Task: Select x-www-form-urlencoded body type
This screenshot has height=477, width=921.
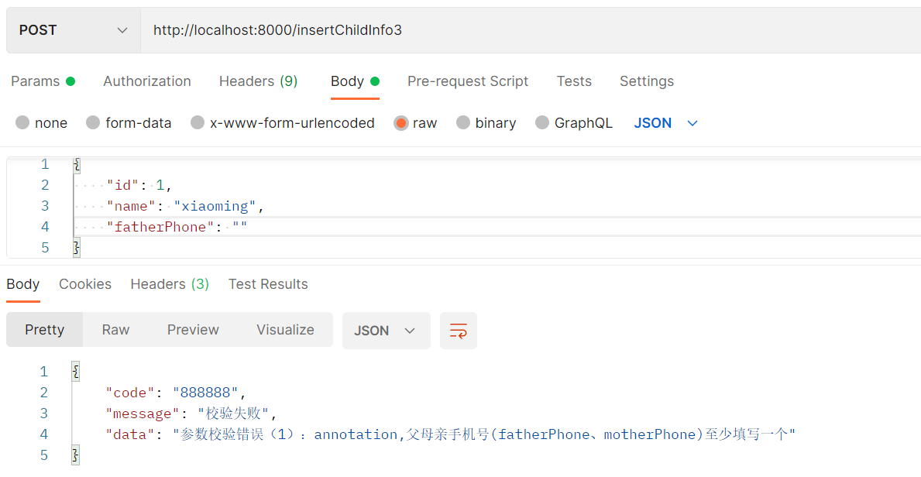Action: pyautogui.click(x=283, y=123)
